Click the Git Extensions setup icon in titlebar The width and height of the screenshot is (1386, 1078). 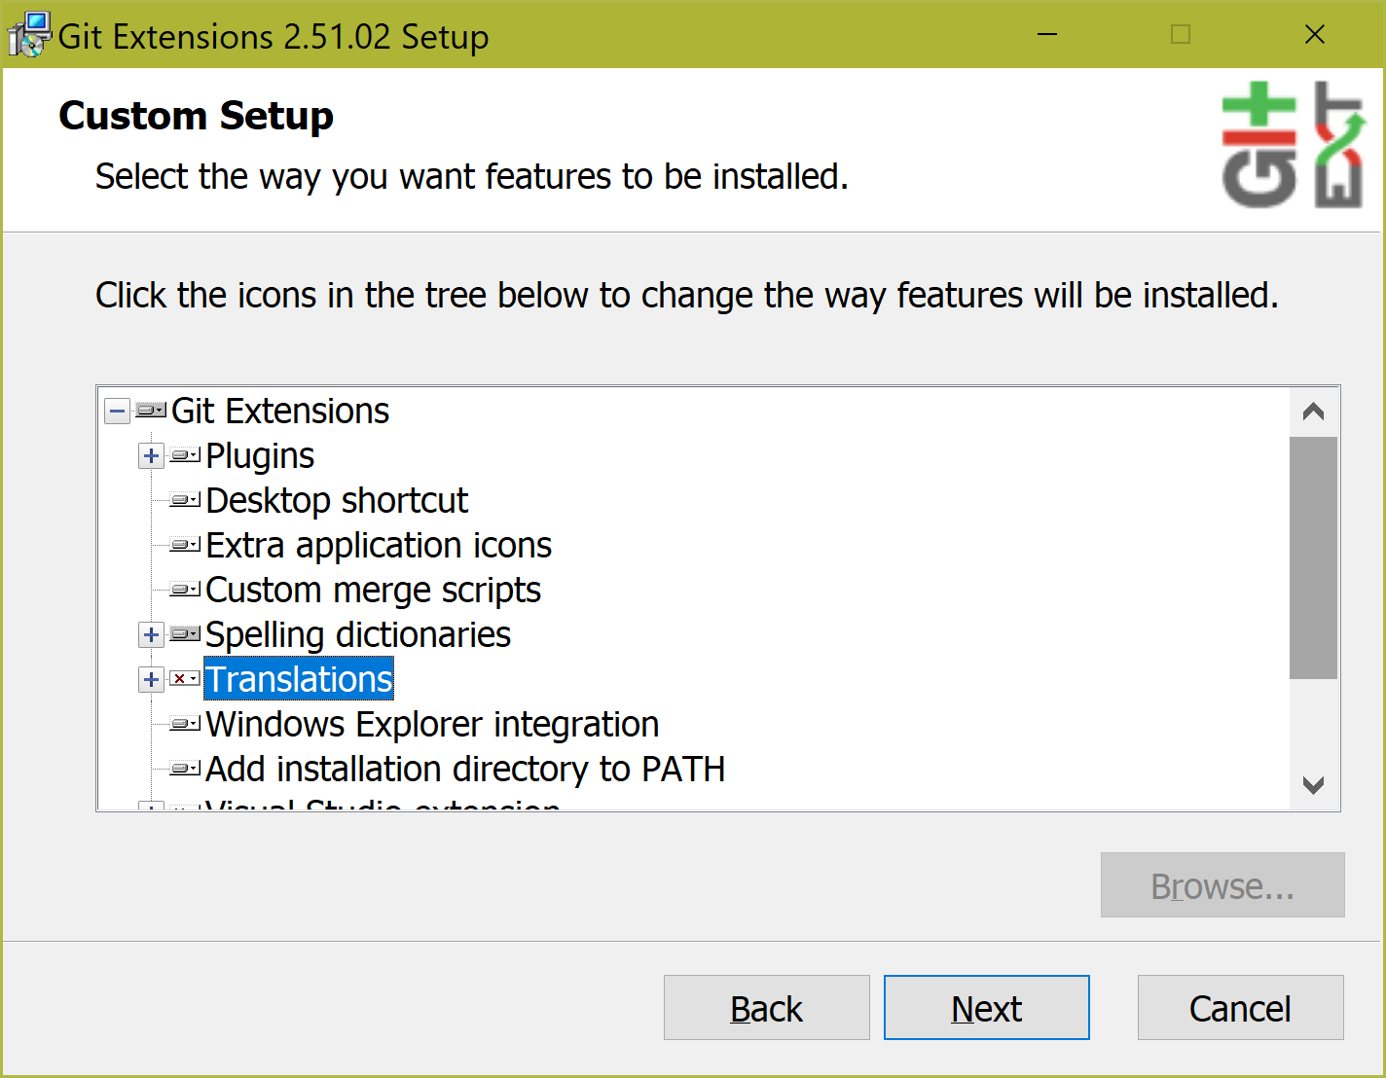[27, 35]
